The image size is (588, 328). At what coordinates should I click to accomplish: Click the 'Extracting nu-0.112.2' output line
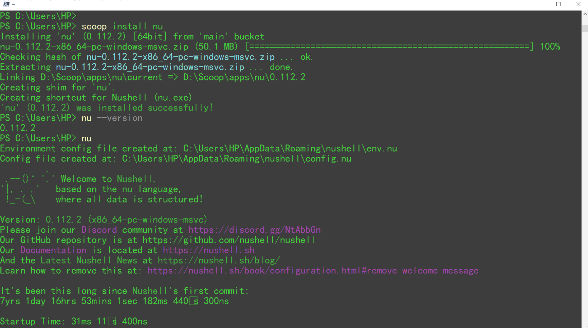point(146,67)
